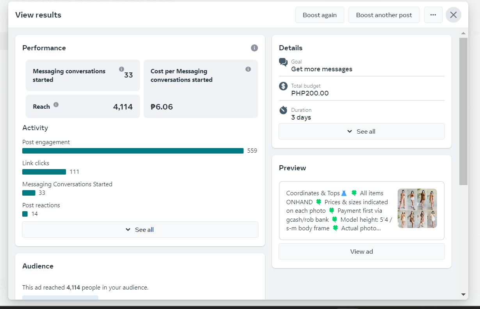Click the Boost again button
The image size is (480, 309).
(x=320, y=15)
